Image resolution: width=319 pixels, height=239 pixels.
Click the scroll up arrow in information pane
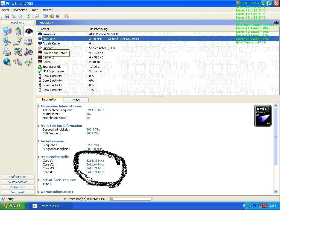[x=276, y=105]
